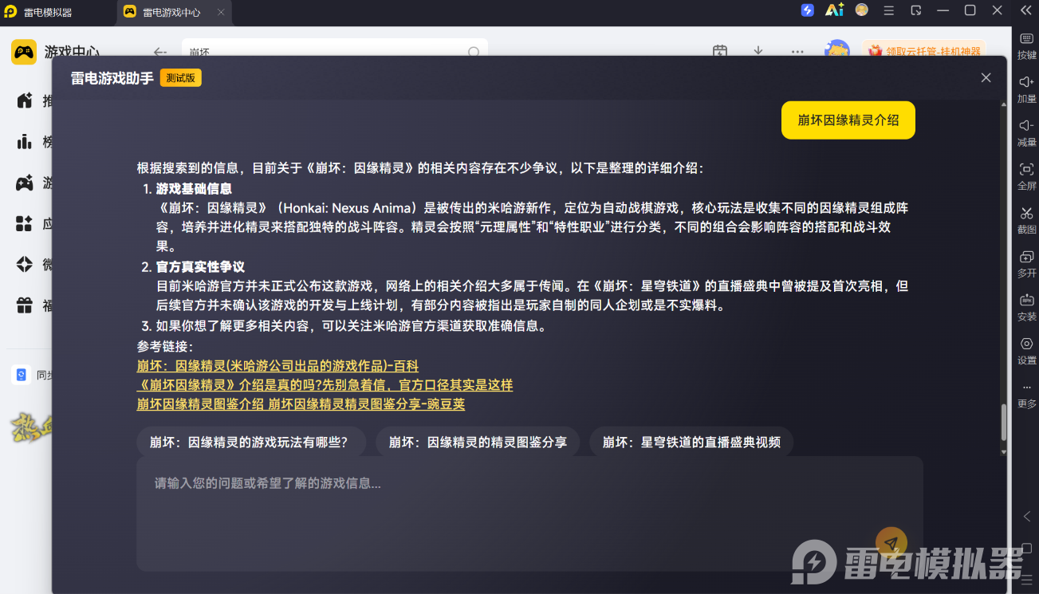Click the user avatar in the title bar
This screenshot has height=594, width=1039.
(862, 10)
